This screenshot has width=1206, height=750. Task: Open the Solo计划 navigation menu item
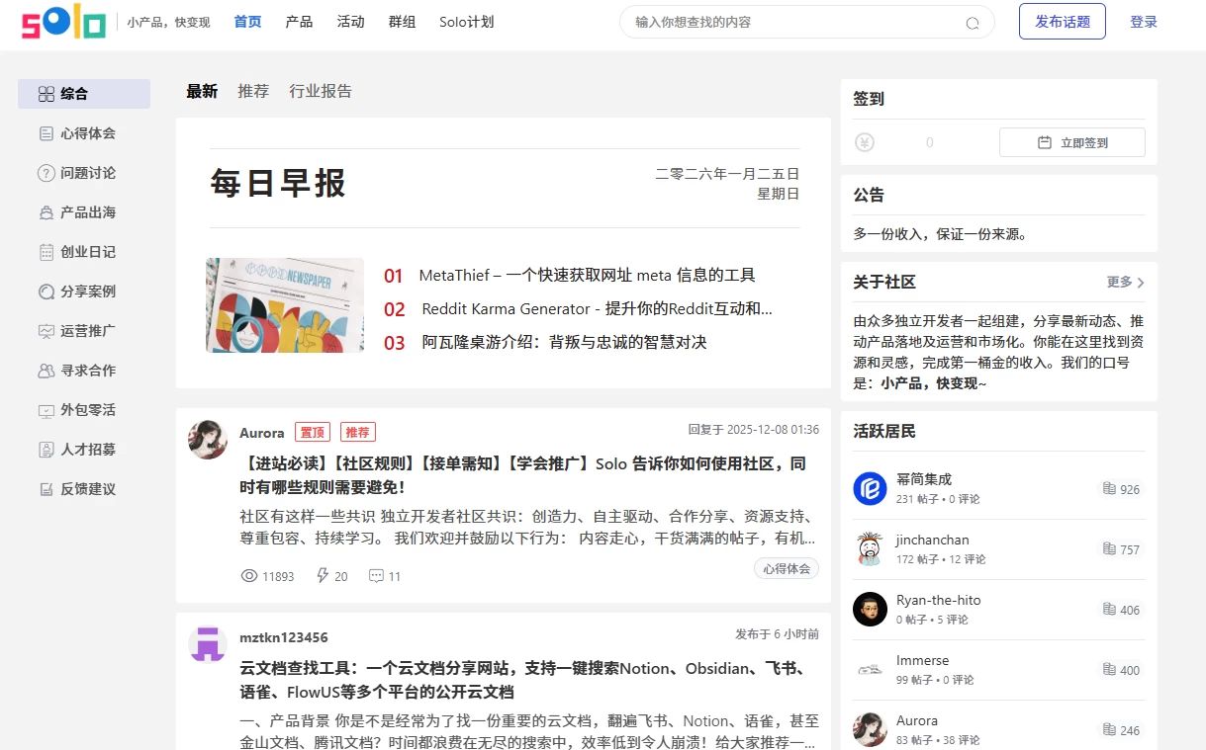(x=466, y=22)
